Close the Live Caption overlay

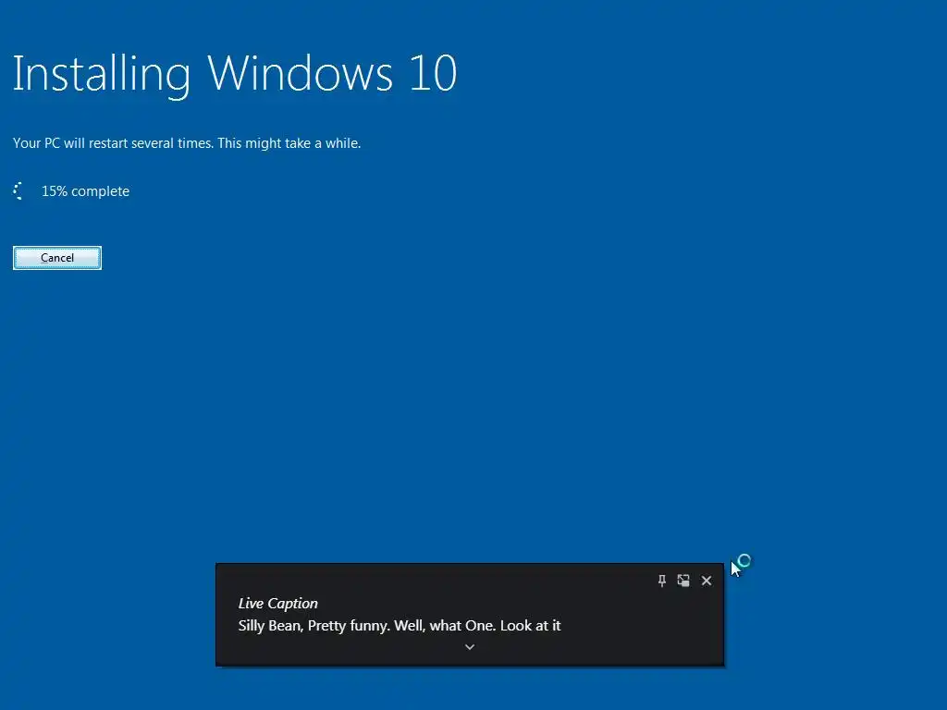click(706, 581)
